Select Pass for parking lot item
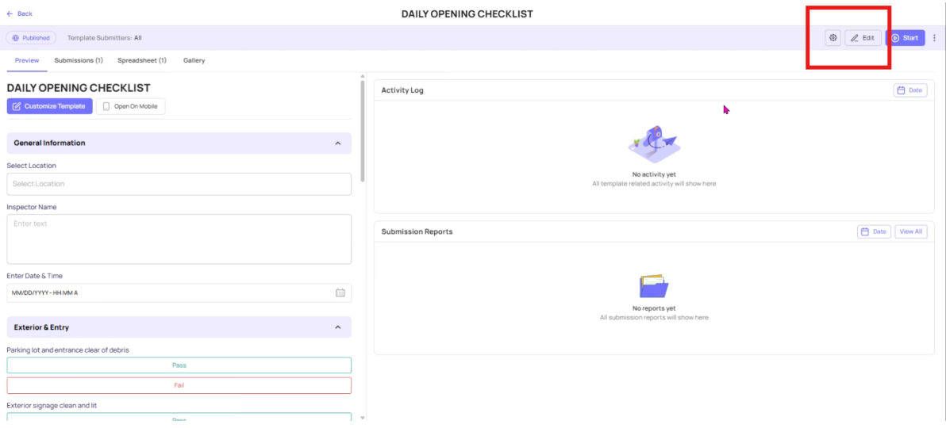Viewport: 946px width, 428px height. coord(179,365)
